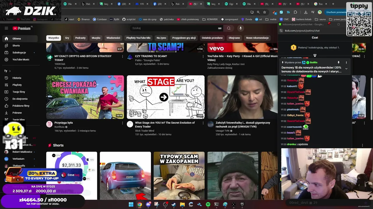This screenshot has height=209, width=373.
Task: Open a new Chrome tab
Action: click(x=333, y=4)
